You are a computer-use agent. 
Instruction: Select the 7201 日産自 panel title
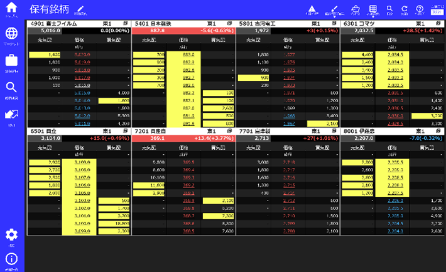[150, 131]
